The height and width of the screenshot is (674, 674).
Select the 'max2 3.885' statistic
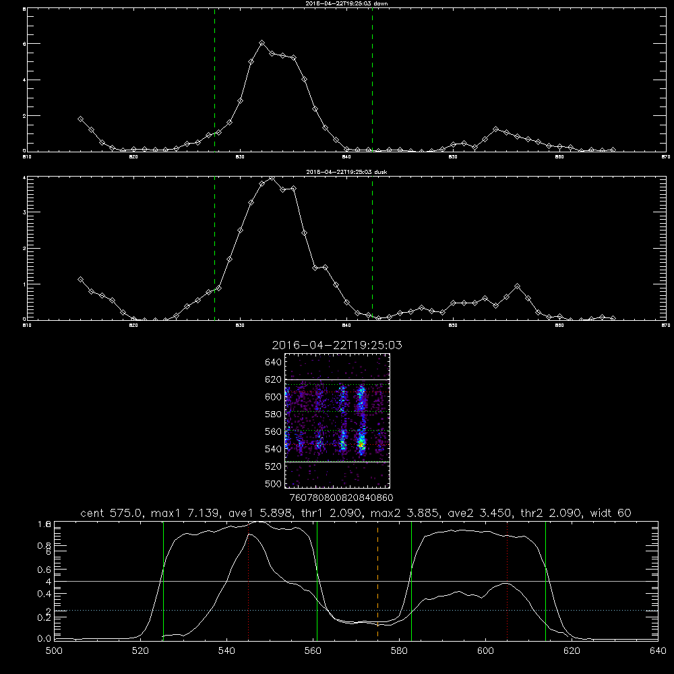(x=404, y=513)
